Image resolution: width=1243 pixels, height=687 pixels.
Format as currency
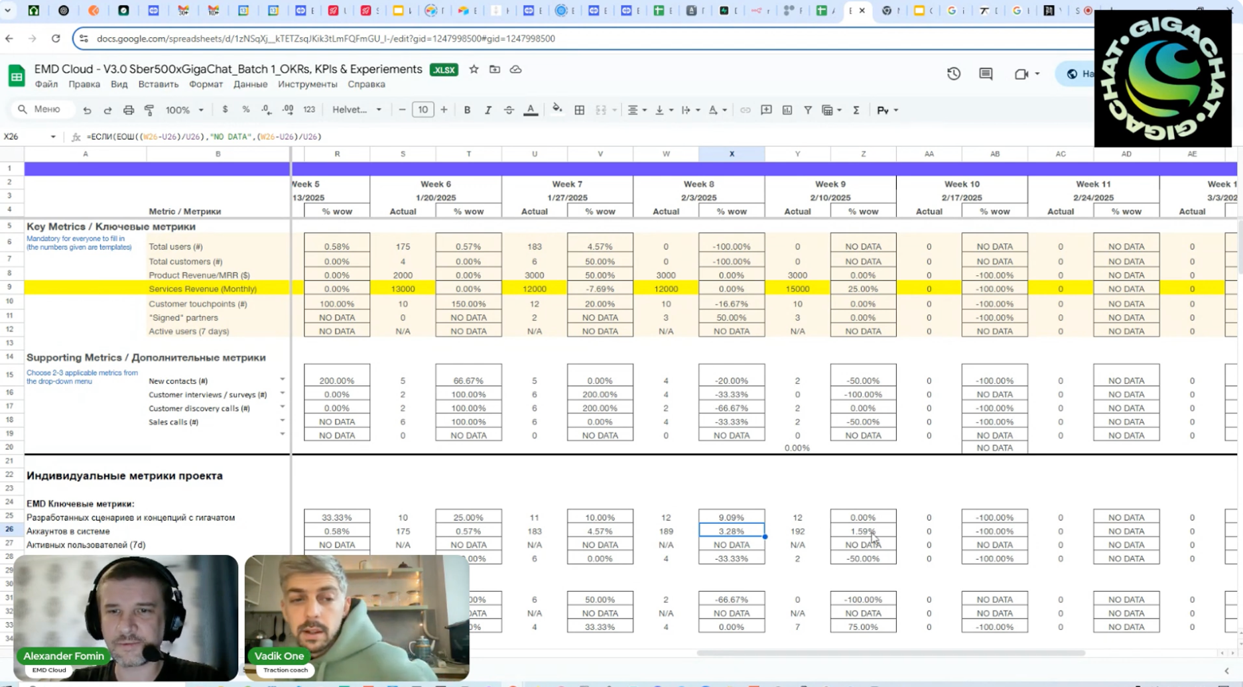pos(226,110)
